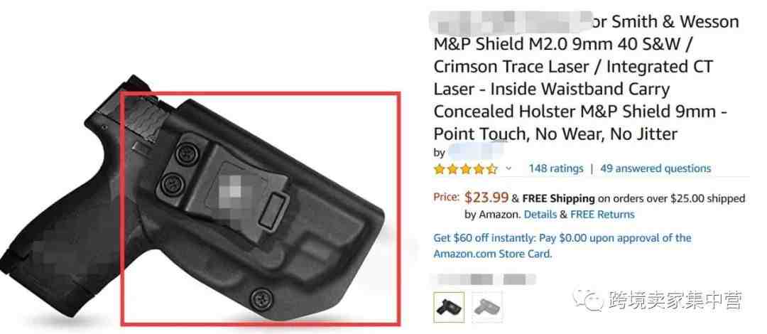Click the WeChat logo icon in watermark

point(589,298)
